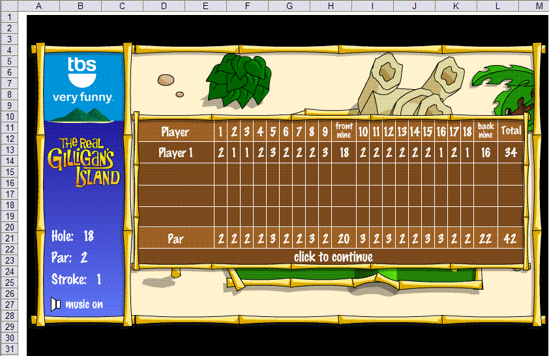Click Player 1's back nine score 16
Image resolution: width=549 pixels, height=356 pixels.
(x=486, y=153)
